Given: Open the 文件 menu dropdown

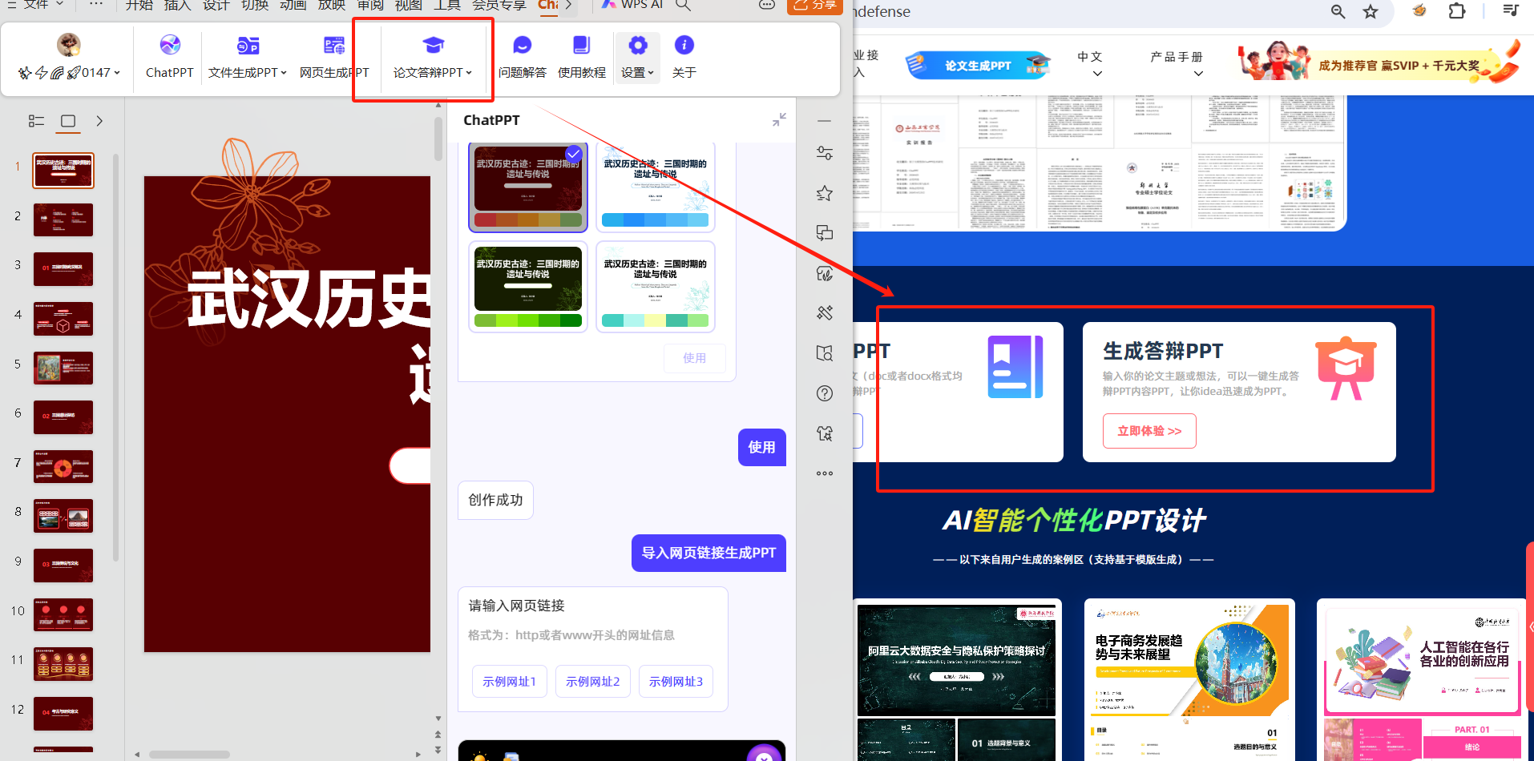Looking at the screenshot, I should 44,5.
